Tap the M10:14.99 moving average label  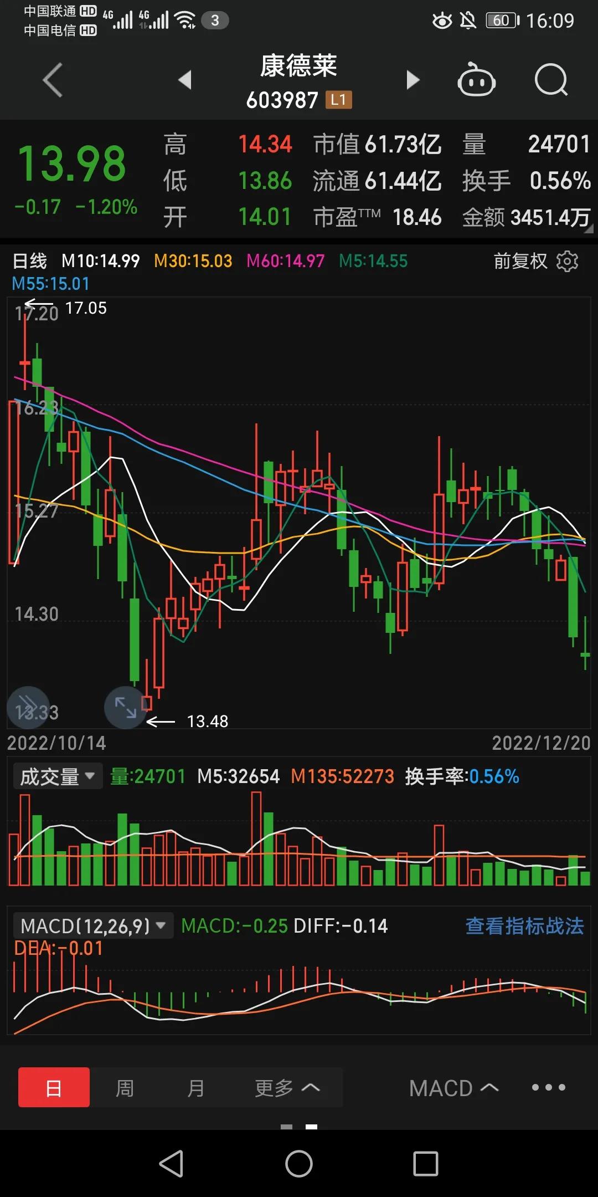tap(100, 261)
